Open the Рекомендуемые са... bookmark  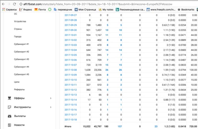[130, 10]
